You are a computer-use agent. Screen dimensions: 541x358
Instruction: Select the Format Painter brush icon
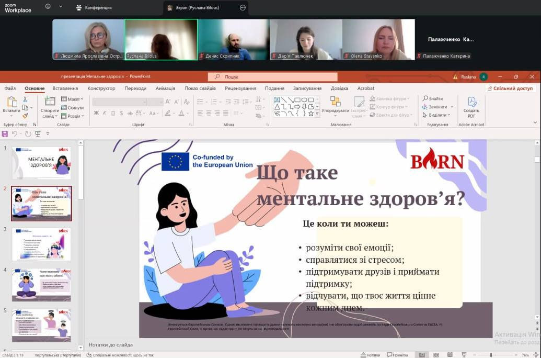coord(25,116)
